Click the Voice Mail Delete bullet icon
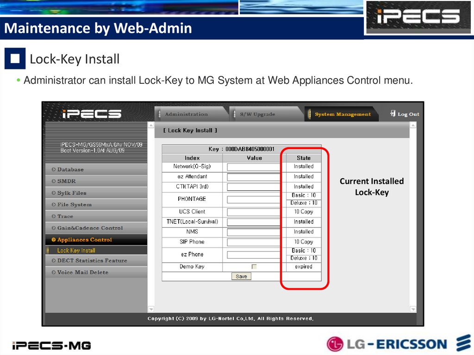Screen dimensions: 474x355 pyautogui.click(x=54, y=273)
